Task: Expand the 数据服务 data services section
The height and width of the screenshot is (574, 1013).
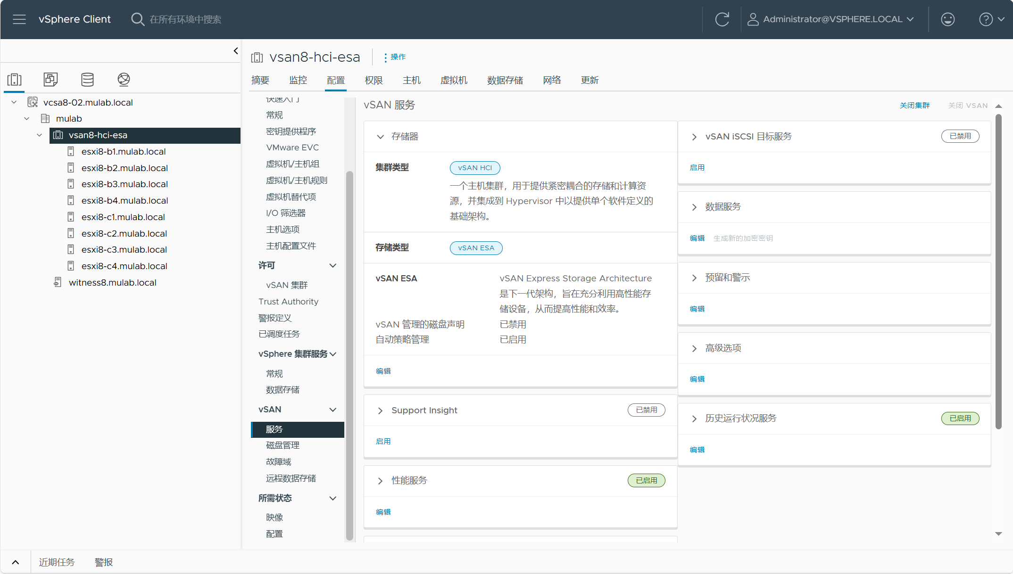Action: [694, 207]
